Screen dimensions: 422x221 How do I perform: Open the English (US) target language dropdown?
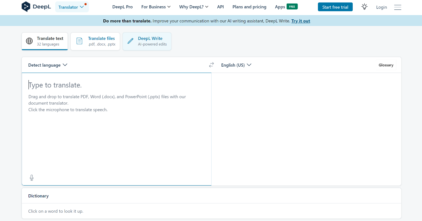pos(236,65)
